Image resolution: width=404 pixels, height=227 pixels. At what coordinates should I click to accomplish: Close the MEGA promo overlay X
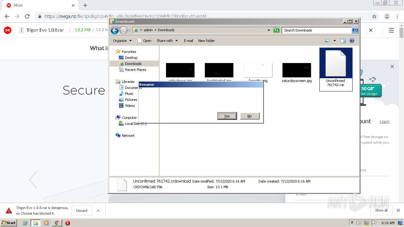click(x=392, y=67)
